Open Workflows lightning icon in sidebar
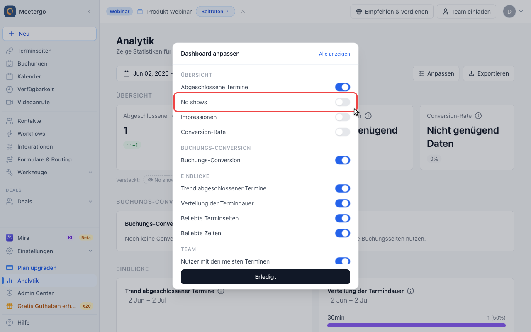This screenshot has height=332, width=531. click(10, 134)
